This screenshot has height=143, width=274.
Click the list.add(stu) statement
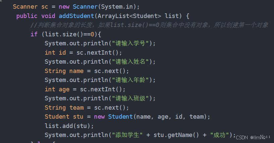tap(69, 126)
